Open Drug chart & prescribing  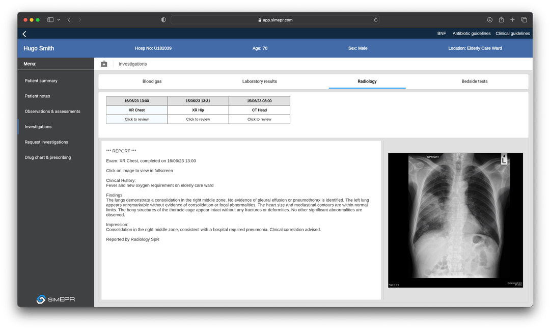(48, 157)
